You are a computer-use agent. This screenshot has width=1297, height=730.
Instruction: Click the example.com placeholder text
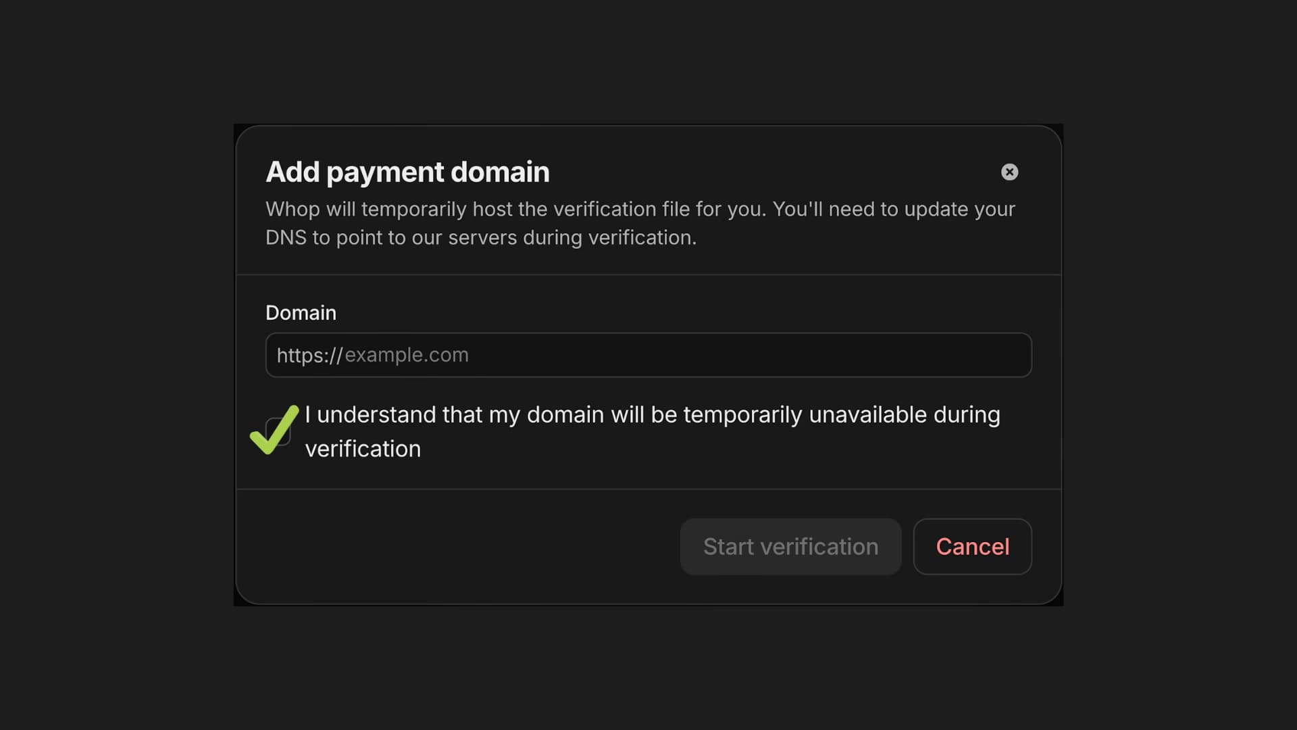click(x=406, y=355)
